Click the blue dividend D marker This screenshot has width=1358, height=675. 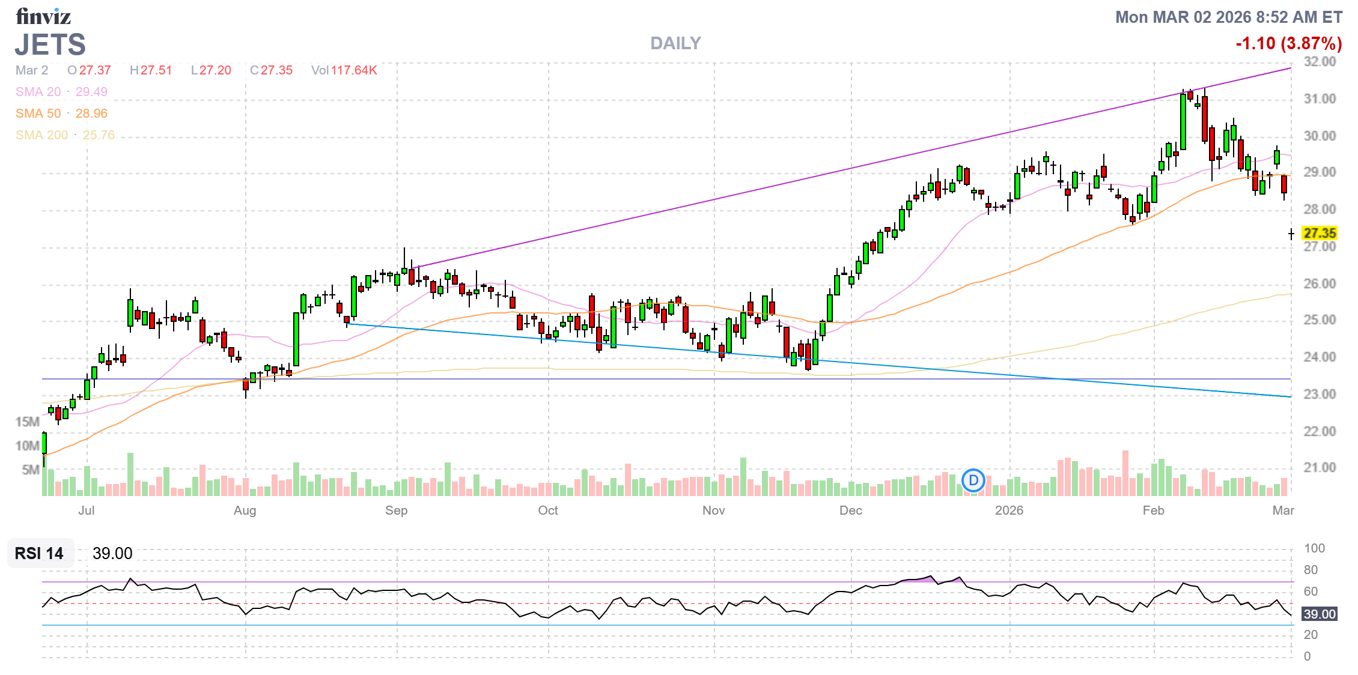pos(973,480)
